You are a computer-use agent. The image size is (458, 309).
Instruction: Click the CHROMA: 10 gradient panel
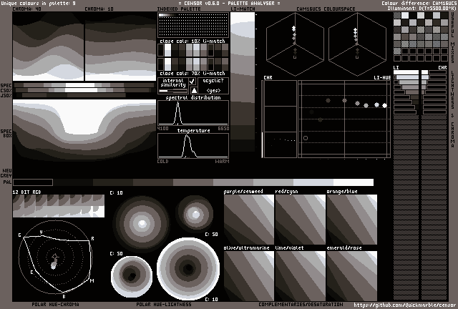coord(120,46)
